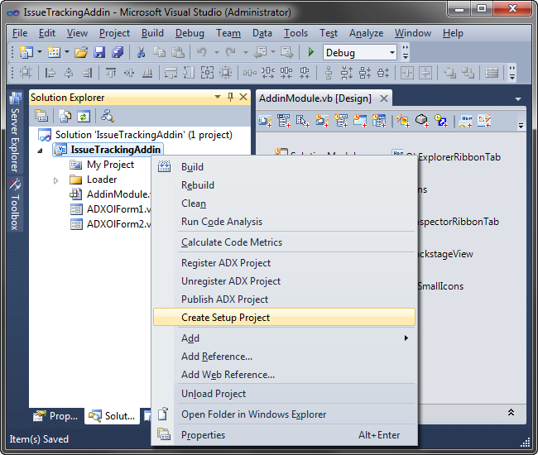Select Rebuild from context menu
The height and width of the screenshot is (455, 538).
pos(284,185)
